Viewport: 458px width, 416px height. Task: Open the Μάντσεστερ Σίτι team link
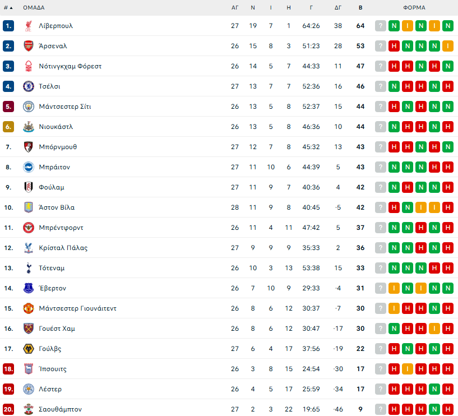pyautogui.click(x=65, y=107)
